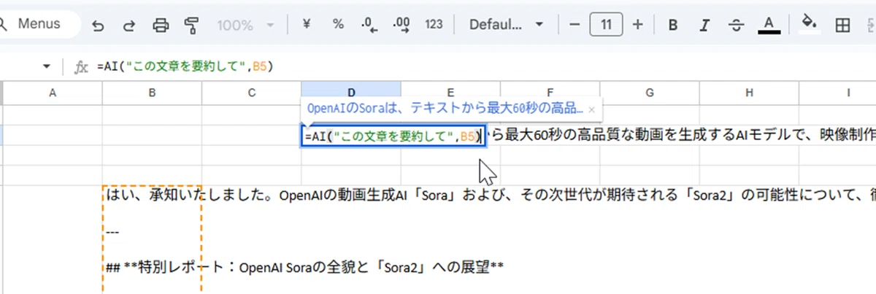
Task: Select column E header
Action: tap(450, 93)
